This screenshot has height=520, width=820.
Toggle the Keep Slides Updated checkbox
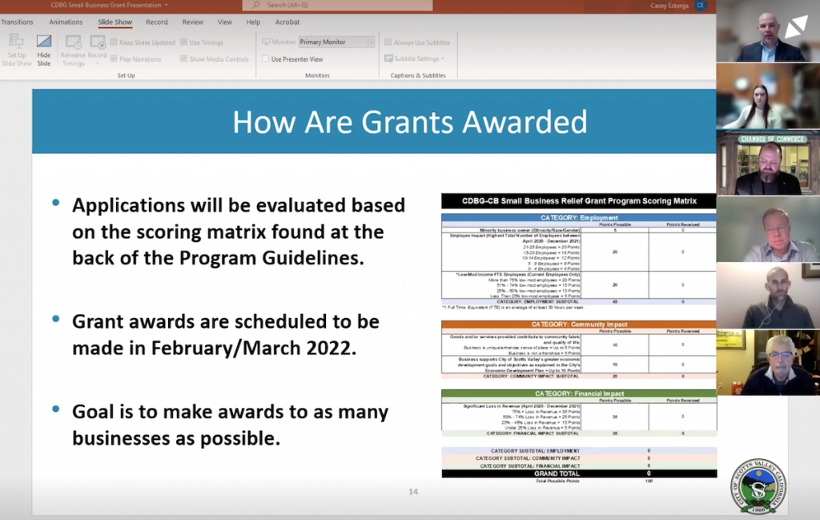coord(114,42)
